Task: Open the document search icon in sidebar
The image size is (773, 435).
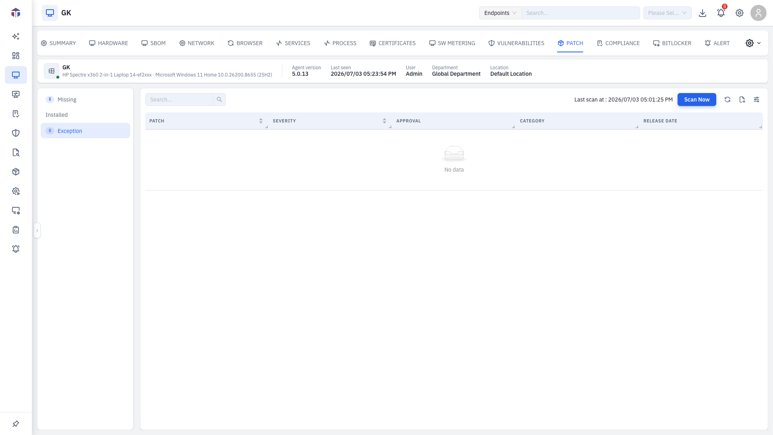Action: point(16,152)
